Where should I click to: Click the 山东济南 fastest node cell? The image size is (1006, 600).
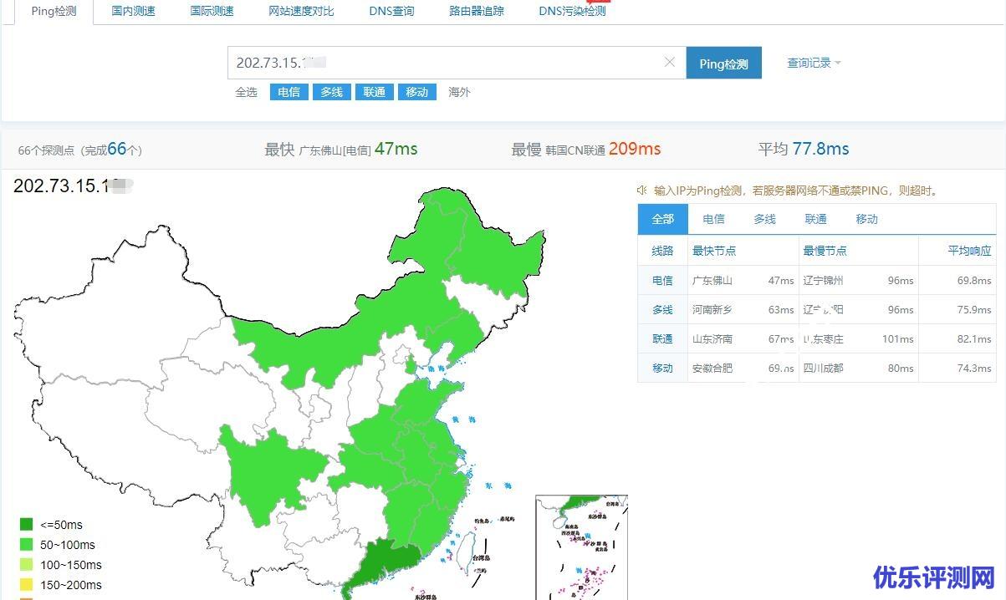tap(712, 339)
